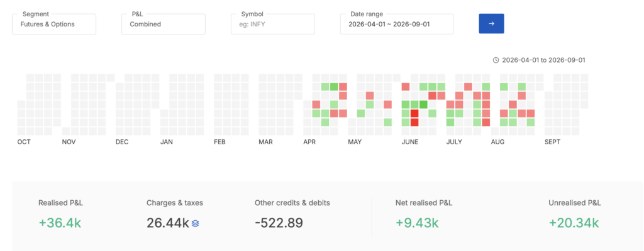Click the Unrealised P&L value +20.34k
Screen dimensions: 644x251
[x=574, y=223]
